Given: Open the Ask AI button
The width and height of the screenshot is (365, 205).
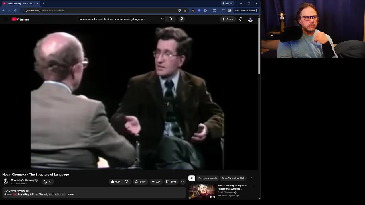Looking at the screenshot, I should pos(156,182).
